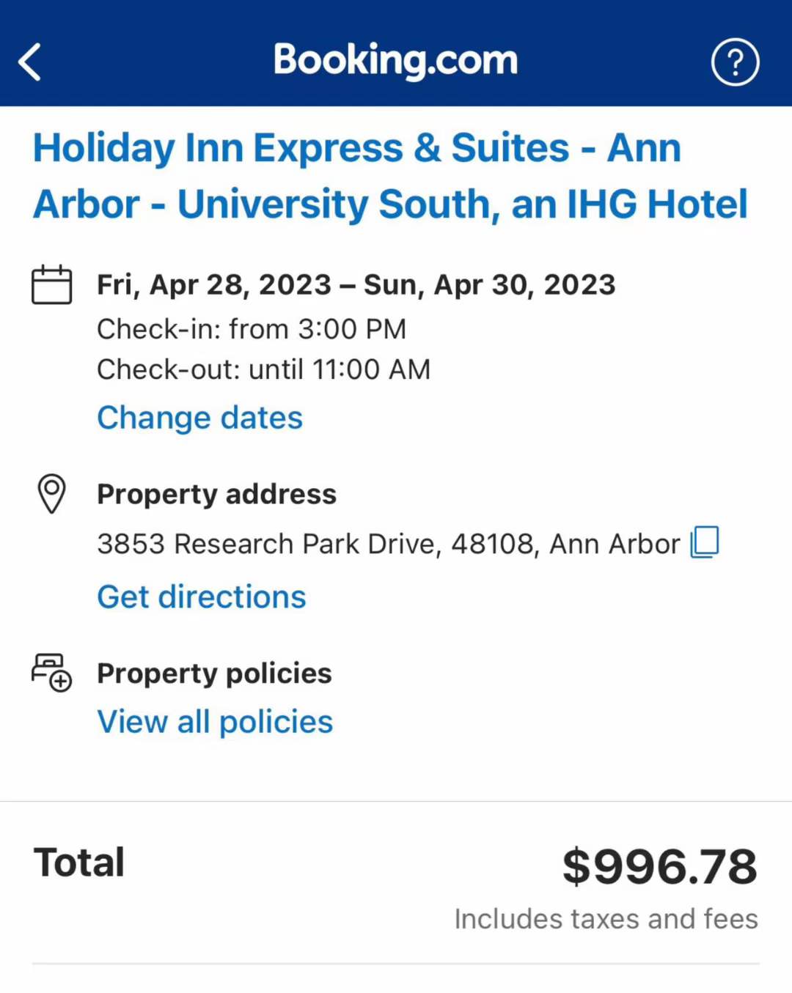Open View all policies
The image size is (792, 993).
click(215, 722)
